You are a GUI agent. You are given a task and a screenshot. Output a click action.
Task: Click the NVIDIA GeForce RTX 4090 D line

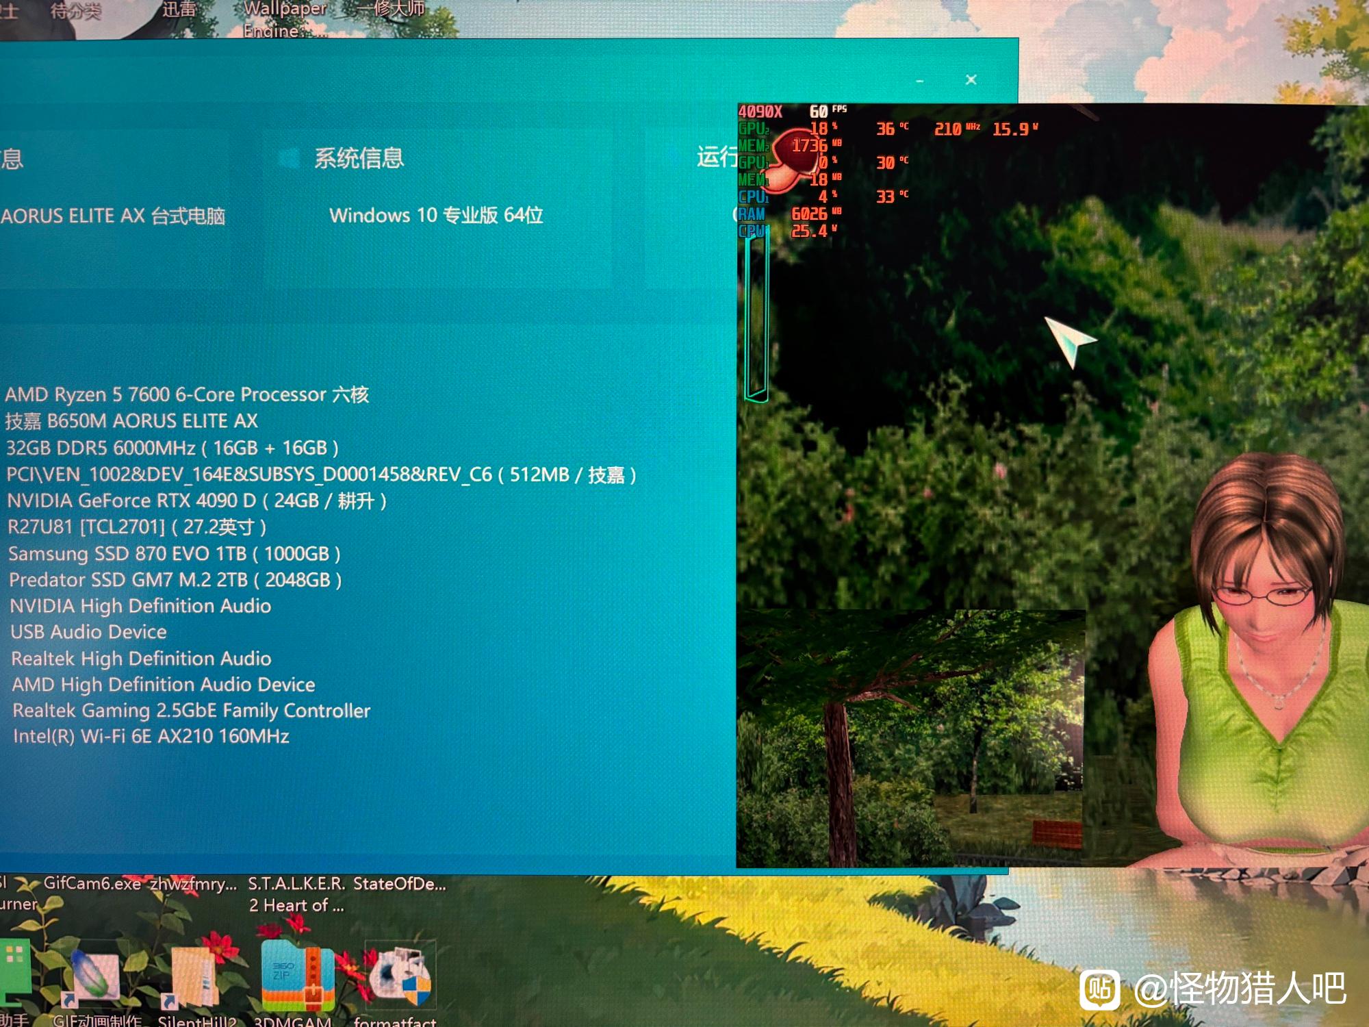(196, 501)
